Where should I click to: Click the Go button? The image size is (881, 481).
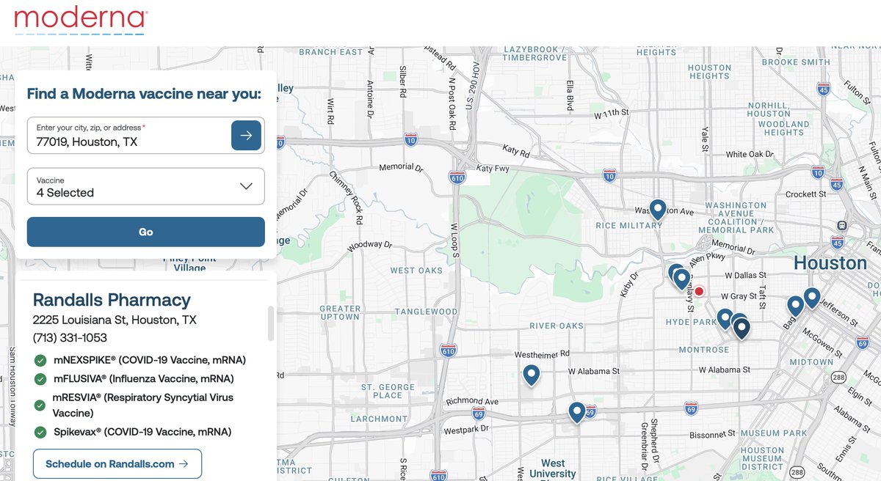[x=145, y=232]
